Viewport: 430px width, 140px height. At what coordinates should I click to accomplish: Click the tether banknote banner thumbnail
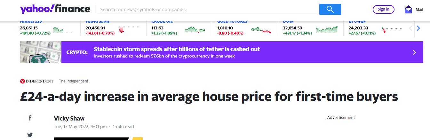coord(41,52)
